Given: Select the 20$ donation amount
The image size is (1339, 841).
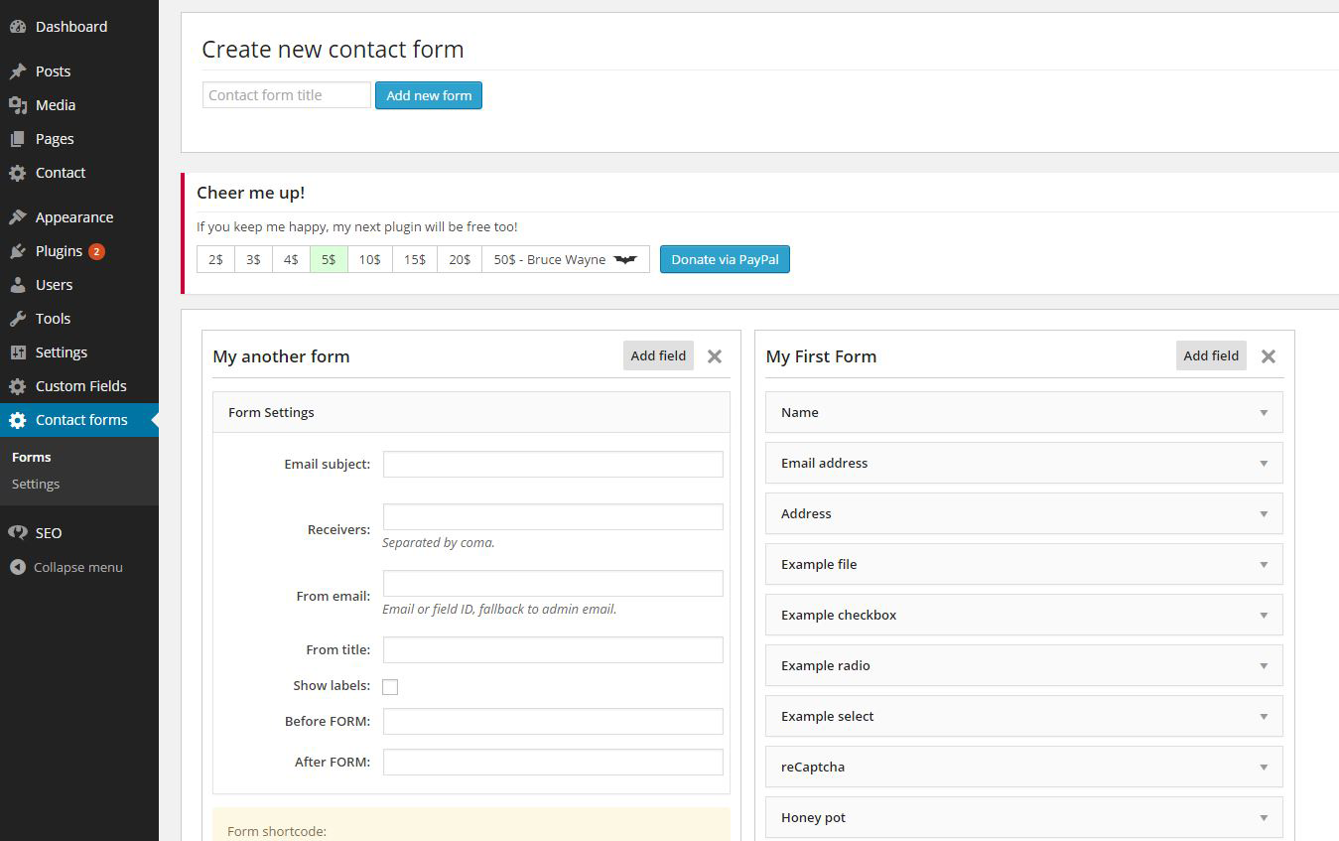Looking at the screenshot, I should 460,259.
